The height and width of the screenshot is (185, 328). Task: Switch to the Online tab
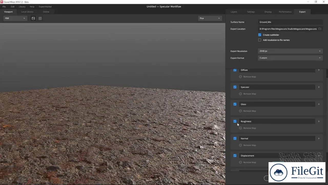[46, 12]
